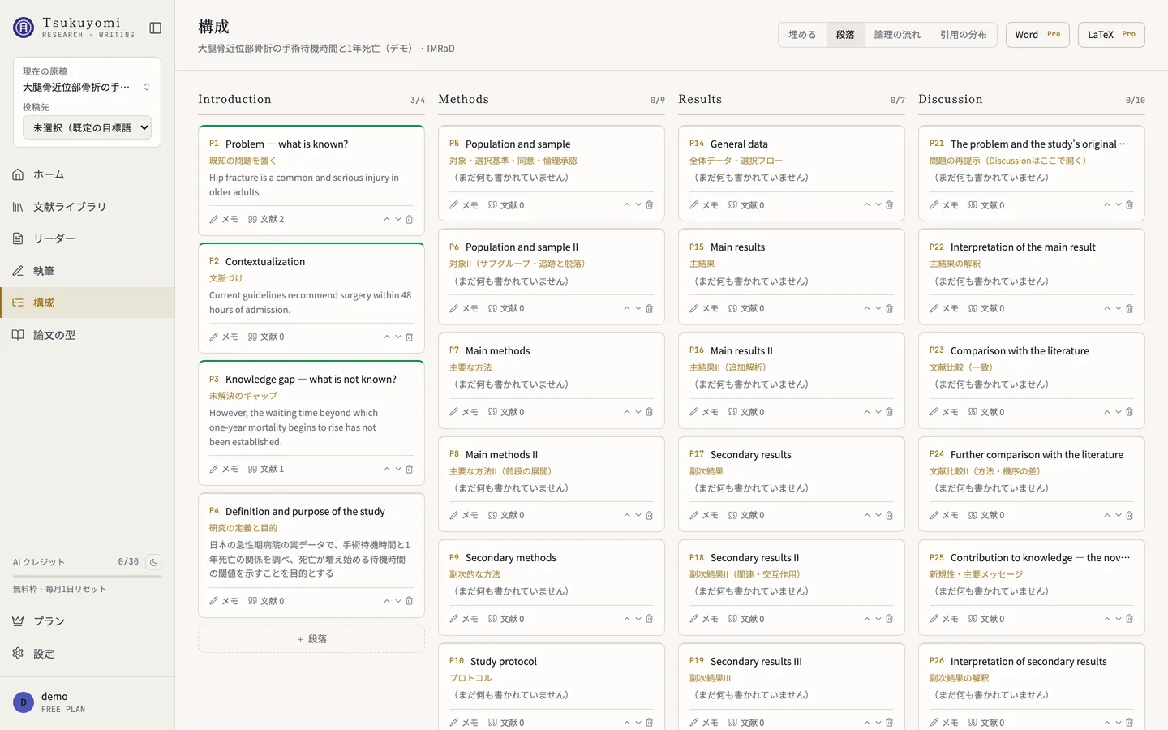Open the 引用の分布 view
This screenshot has height=730, width=1168.
[964, 35]
